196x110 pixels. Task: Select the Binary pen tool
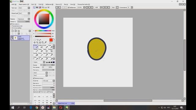click(x=41, y=54)
